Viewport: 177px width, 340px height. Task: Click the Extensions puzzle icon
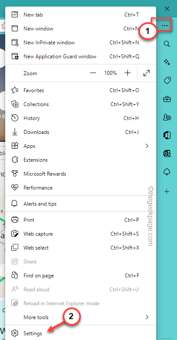click(x=15, y=160)
